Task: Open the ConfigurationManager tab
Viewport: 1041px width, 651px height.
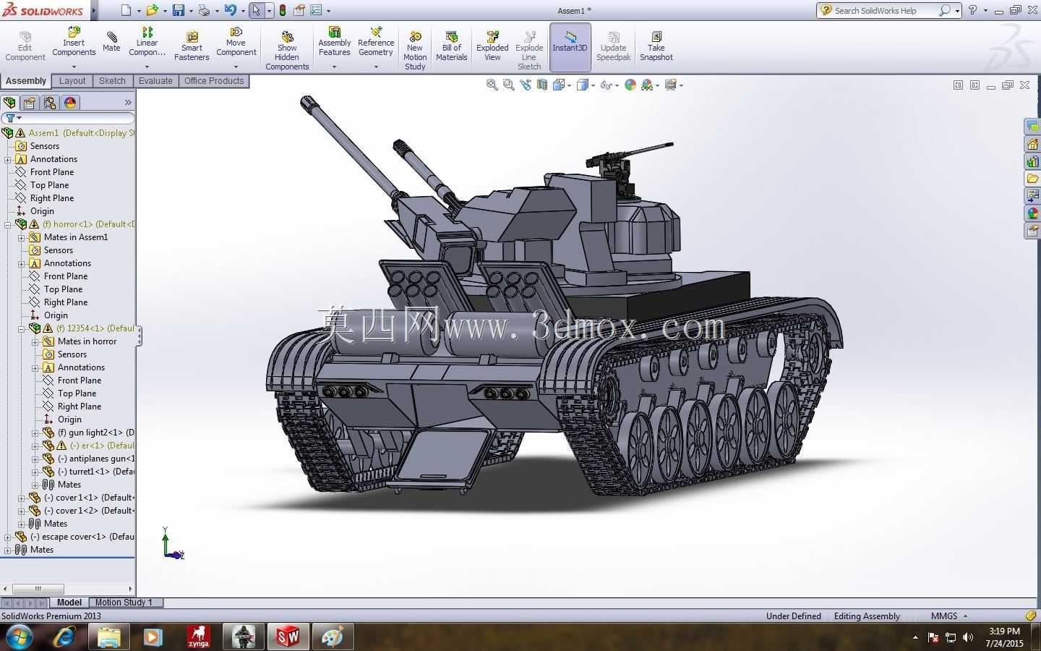Action: 50,103
